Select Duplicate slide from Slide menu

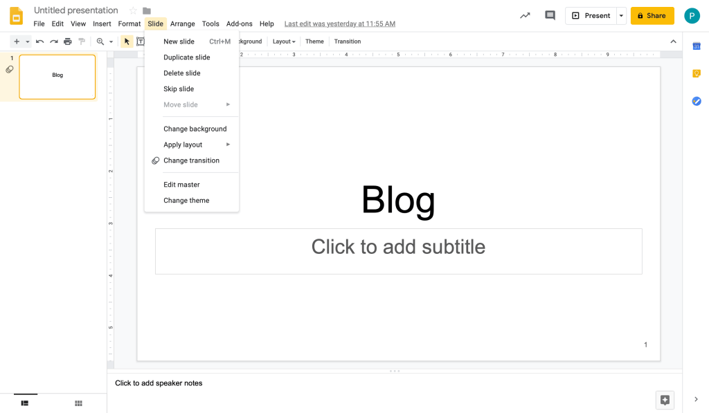(187, 57)
